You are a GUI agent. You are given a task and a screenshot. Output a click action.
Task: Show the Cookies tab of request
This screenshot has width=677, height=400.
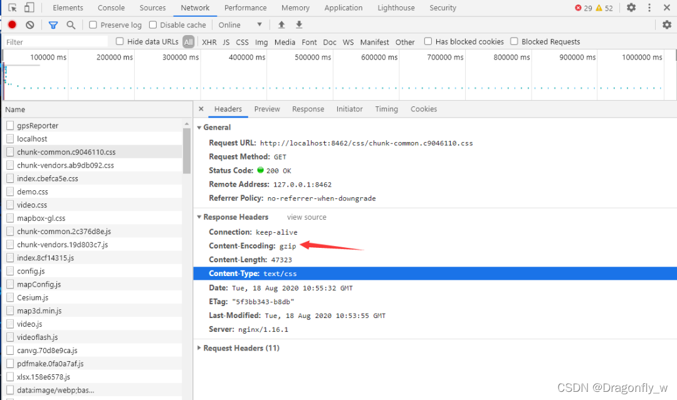pos(424,109)
